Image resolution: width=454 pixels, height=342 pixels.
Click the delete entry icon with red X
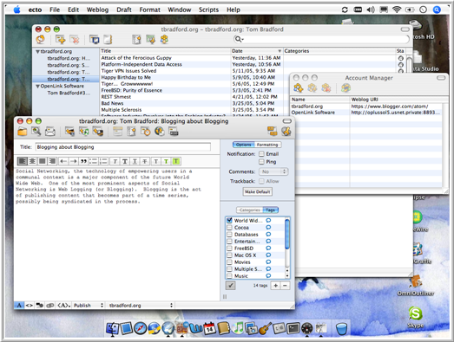tap(75, 39)
